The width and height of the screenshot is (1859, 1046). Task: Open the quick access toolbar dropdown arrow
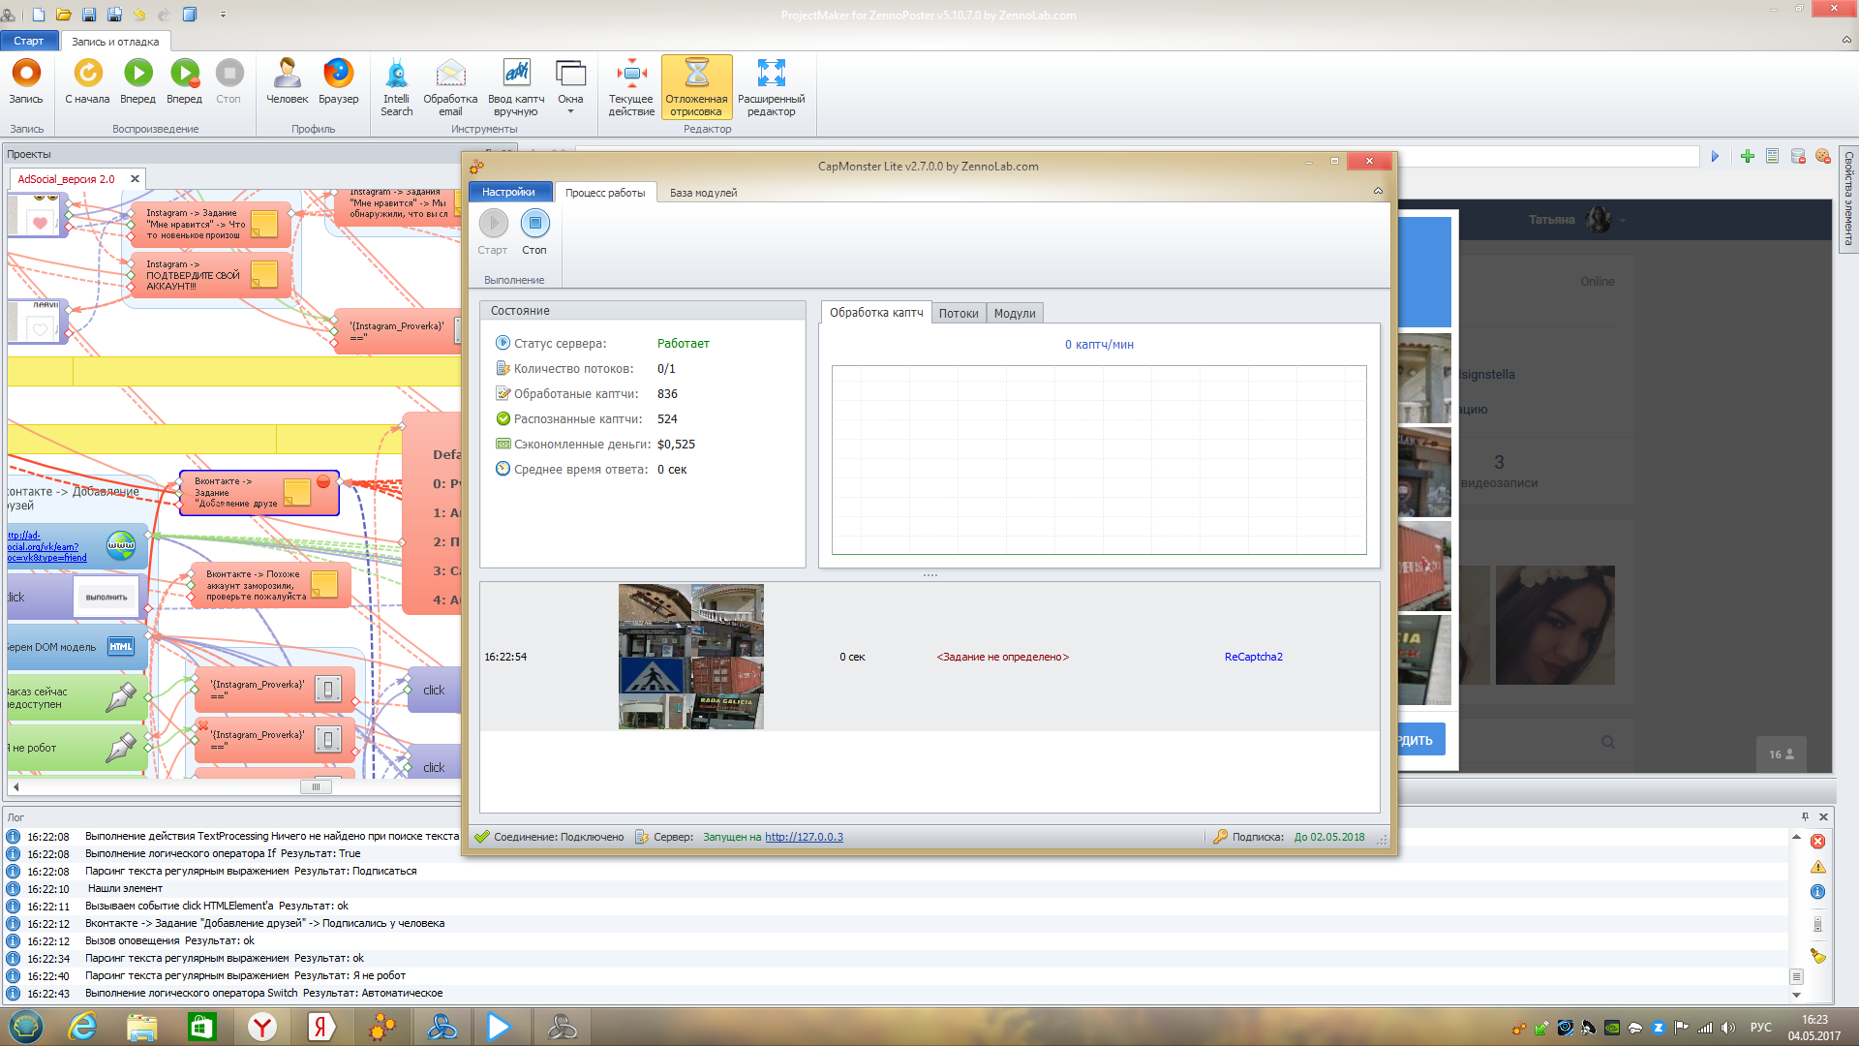tap(223, 15)
